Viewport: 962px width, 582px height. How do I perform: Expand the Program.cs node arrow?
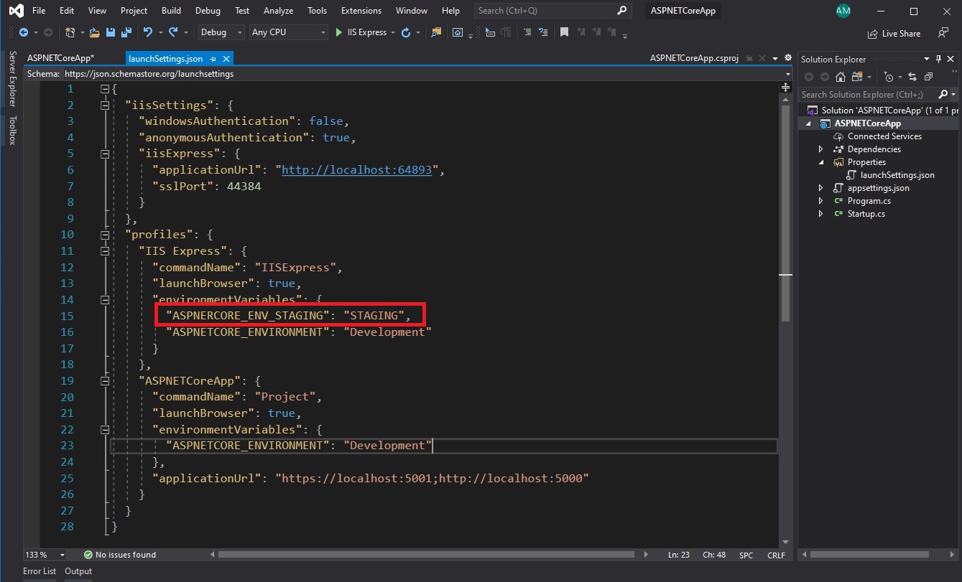click(x=821, y=201)
